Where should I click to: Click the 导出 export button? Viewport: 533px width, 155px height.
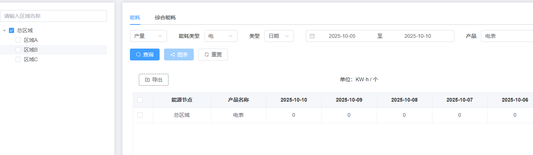click(154, 80)
